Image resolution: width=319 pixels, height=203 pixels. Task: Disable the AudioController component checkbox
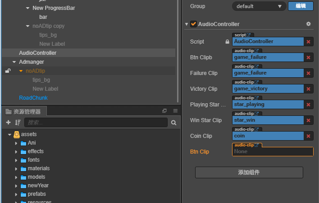193,24
